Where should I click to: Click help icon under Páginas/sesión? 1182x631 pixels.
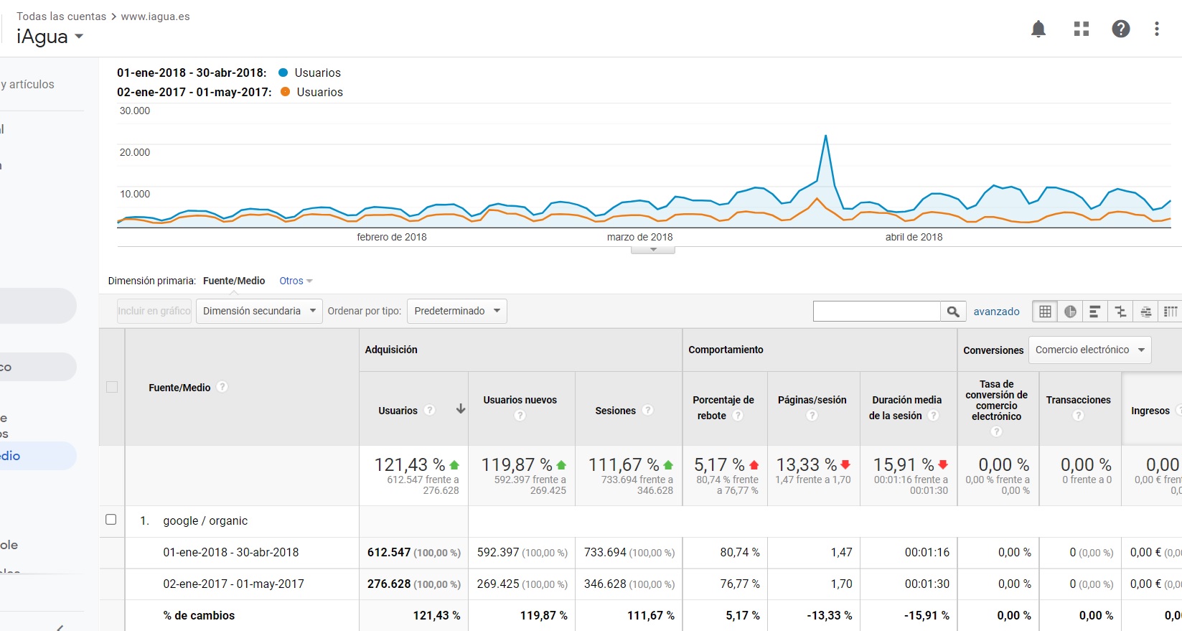coord(812,416)
